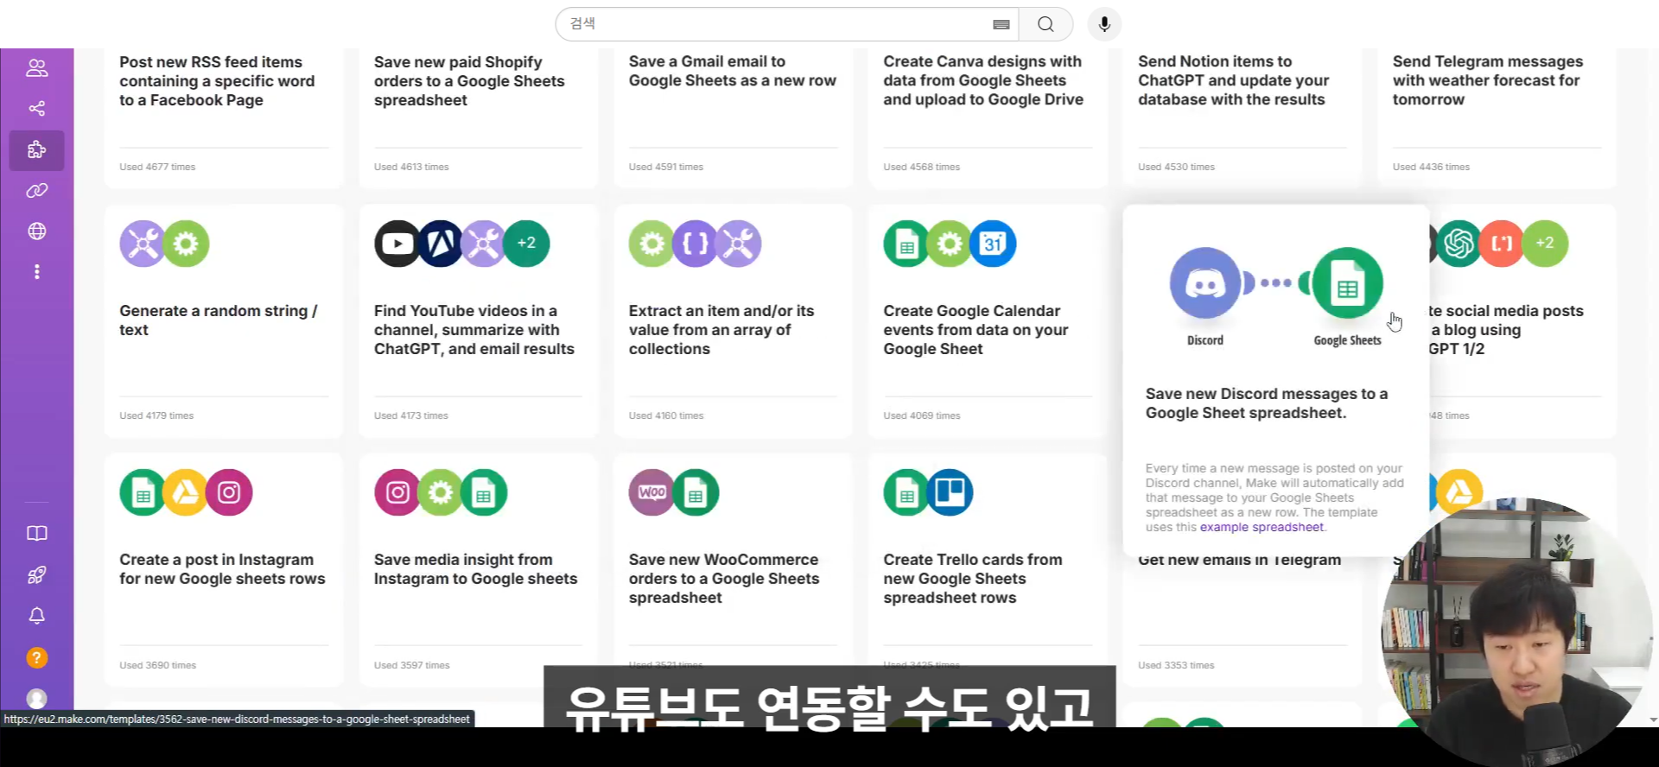Select the Templates puzzle icon in the sidebar

tap(36, 149)
